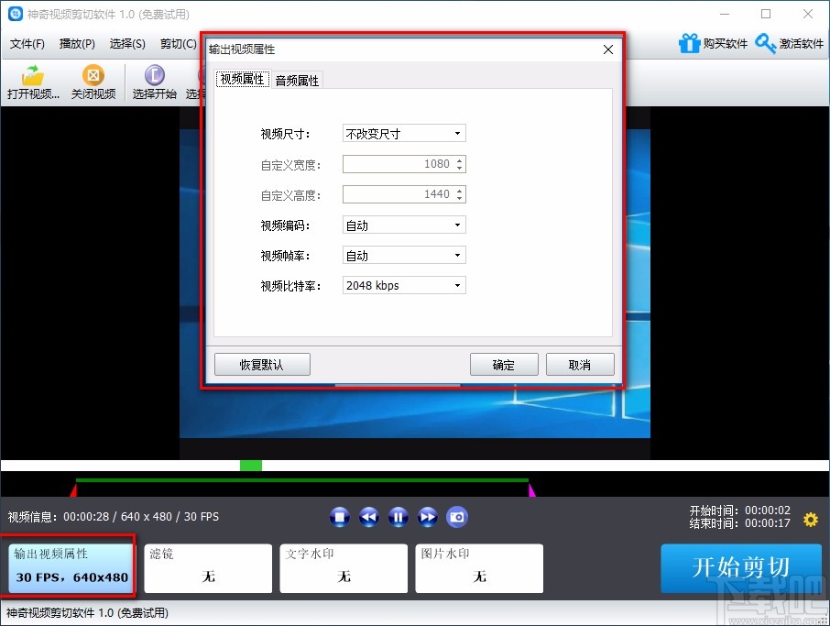830x626 pixels.
Task: Click the 自定义高度 spinner arrows
Action: (x=460, y=194)
